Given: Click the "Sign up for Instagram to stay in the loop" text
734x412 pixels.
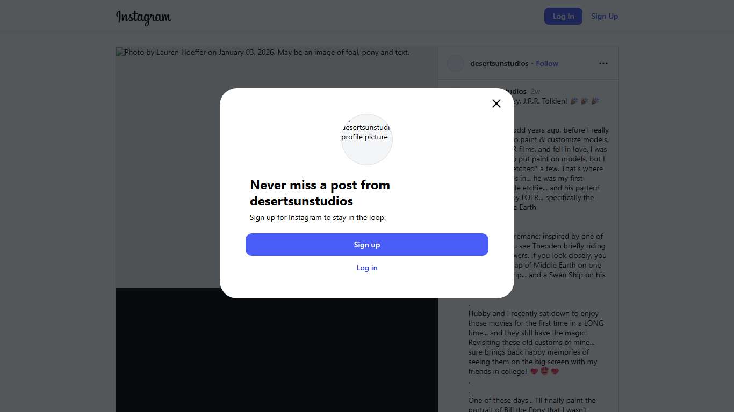Looking at the screenshot, I should coord(318,217).
